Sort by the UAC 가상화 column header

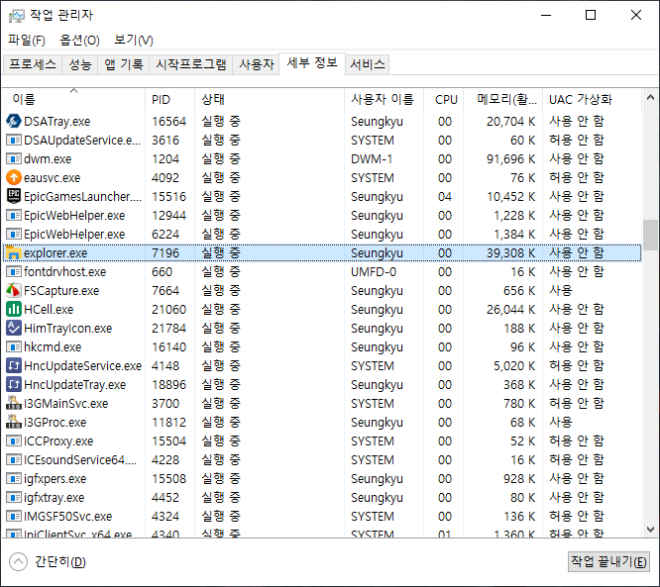click(x=592, y=100)
